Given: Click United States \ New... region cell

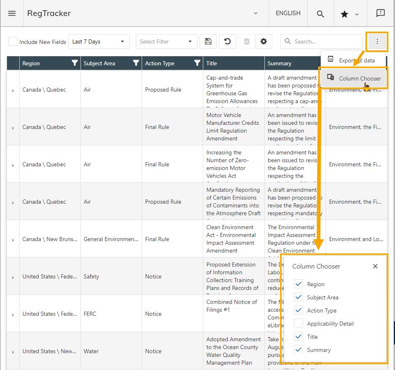Looking at the screenshot, I should (x=50, y=351).
